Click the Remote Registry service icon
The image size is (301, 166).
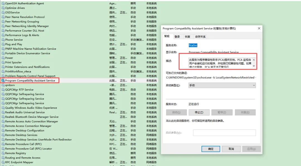tap(3, 153)
